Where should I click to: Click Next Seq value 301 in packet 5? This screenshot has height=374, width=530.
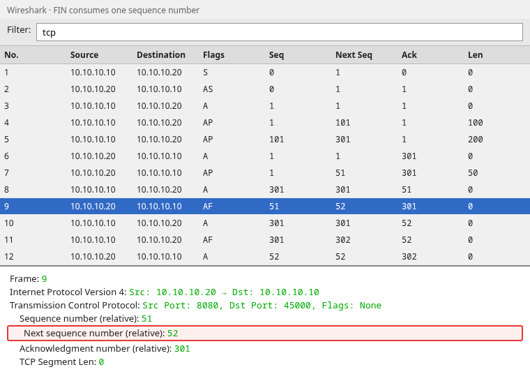tap(342, 140)
